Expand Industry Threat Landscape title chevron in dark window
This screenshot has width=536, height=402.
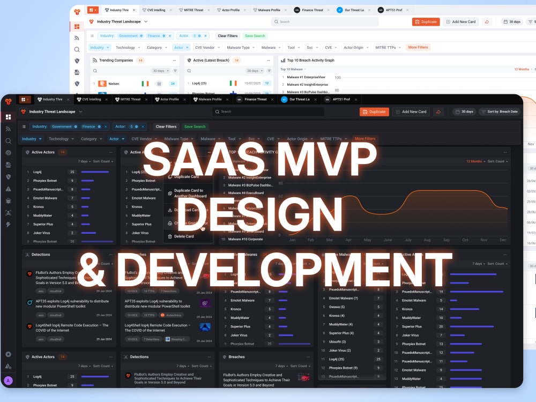(x=81, y=112)
